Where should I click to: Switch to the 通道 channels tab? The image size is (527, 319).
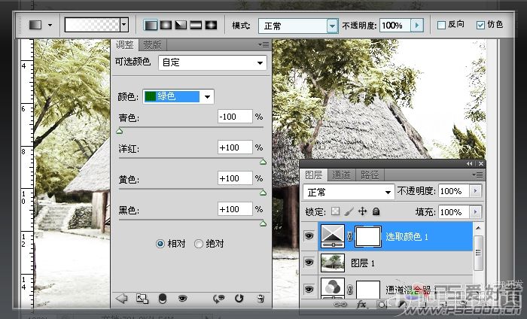pos(341,175)
